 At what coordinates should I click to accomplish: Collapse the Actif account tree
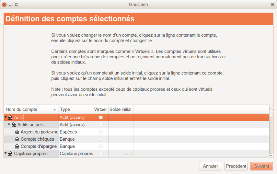tap(6, 118)
